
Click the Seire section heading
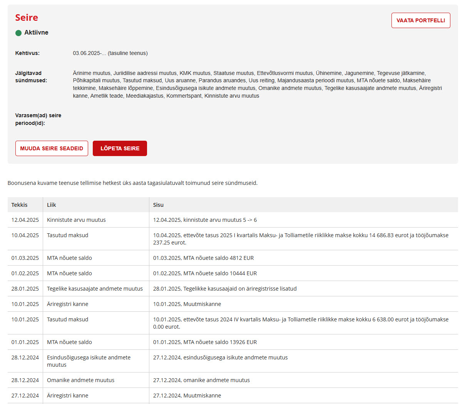click(x=27, y=18)
